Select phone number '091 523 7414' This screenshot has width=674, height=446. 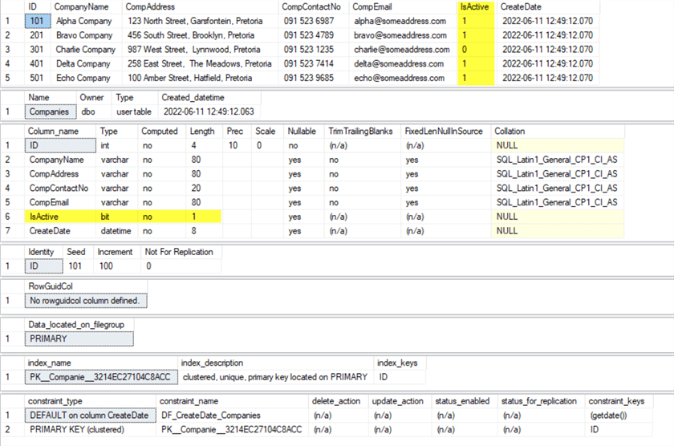(x=309, y=63)
